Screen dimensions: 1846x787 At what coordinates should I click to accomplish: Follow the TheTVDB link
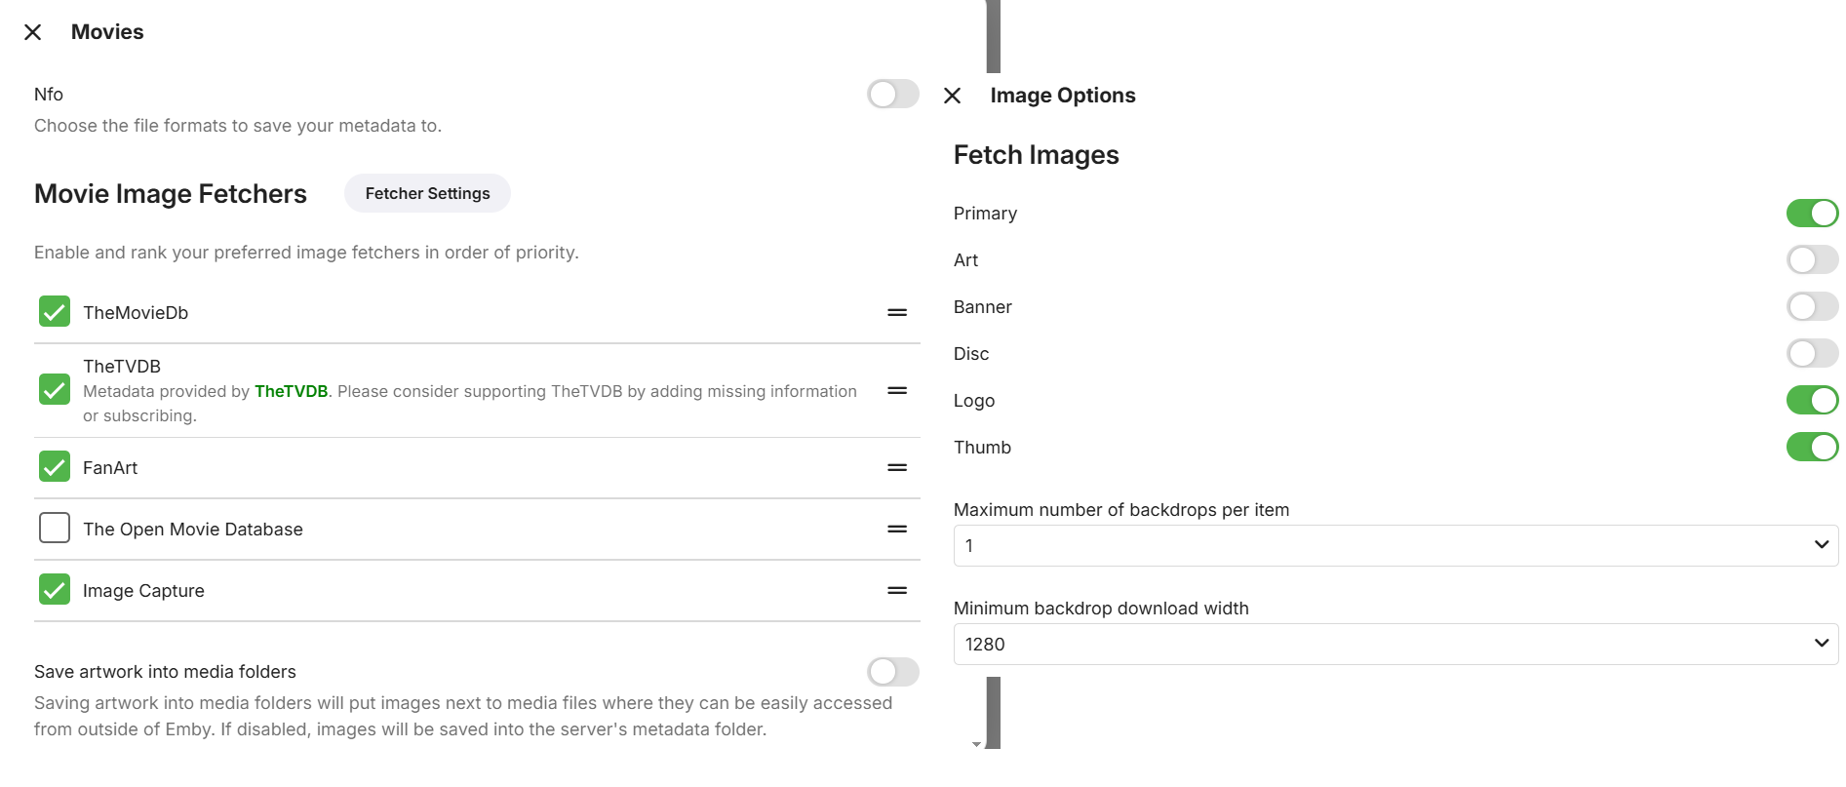point(291,392)
